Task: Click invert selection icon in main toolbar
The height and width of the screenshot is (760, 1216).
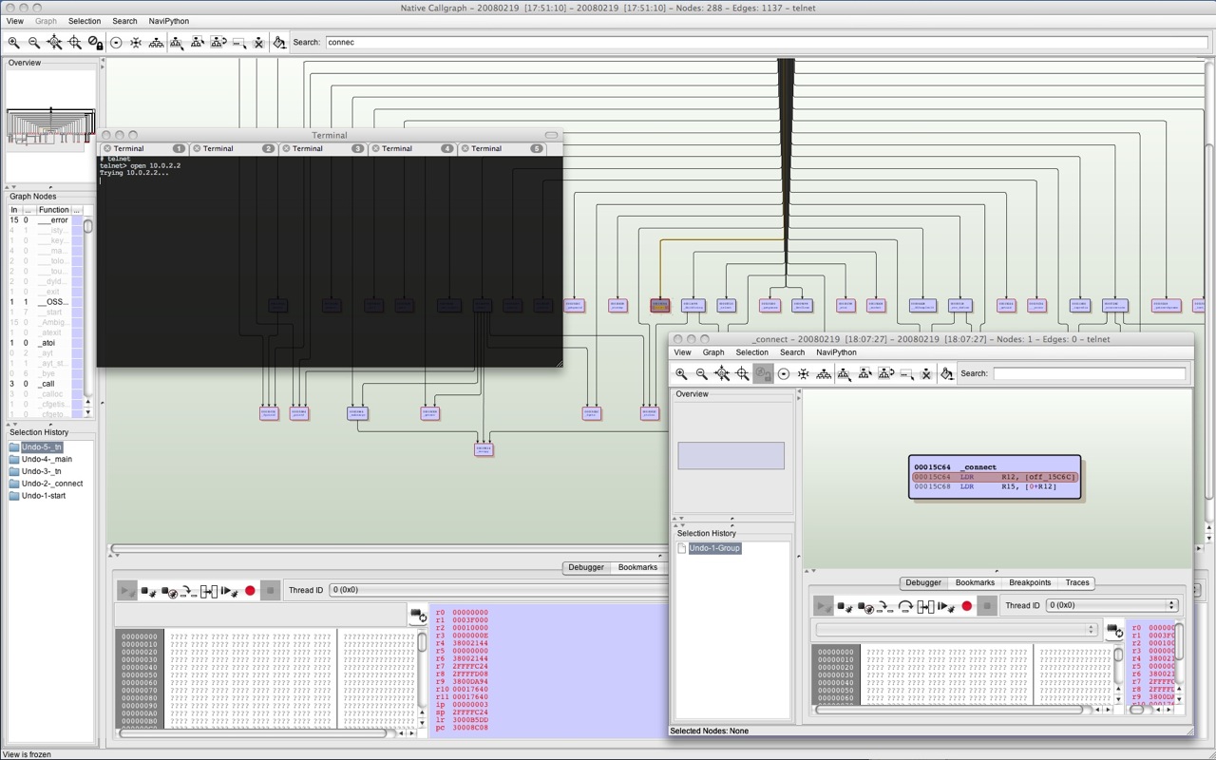Action: coord(218,42)
